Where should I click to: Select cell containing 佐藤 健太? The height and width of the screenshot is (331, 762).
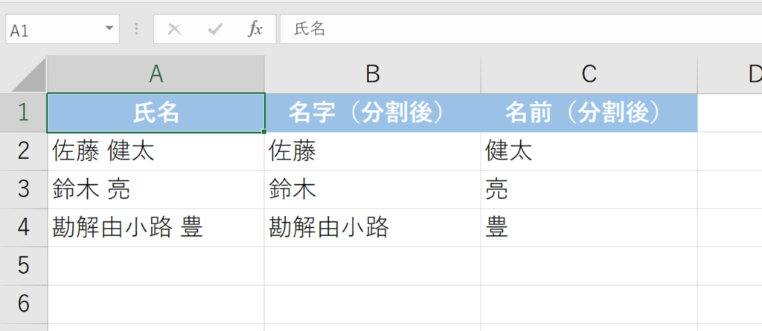click(156, 151)
